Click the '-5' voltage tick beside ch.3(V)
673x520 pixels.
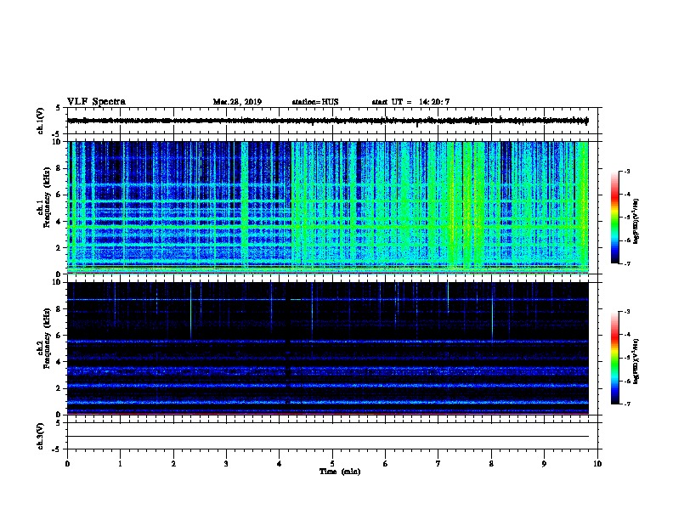[x=58, y=449]
